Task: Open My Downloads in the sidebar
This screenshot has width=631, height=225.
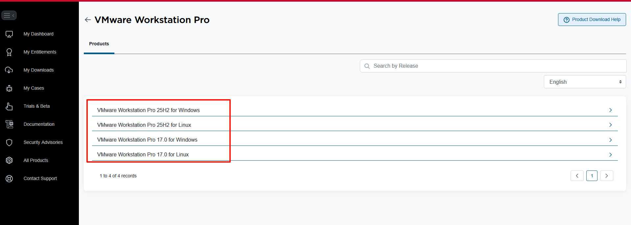Action: pos(38,70)
